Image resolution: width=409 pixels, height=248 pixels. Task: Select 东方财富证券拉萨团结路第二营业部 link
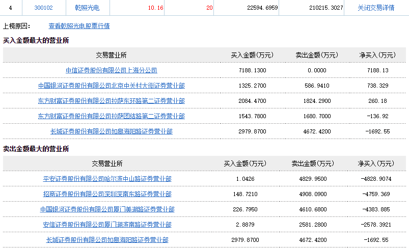coord(111,116)
